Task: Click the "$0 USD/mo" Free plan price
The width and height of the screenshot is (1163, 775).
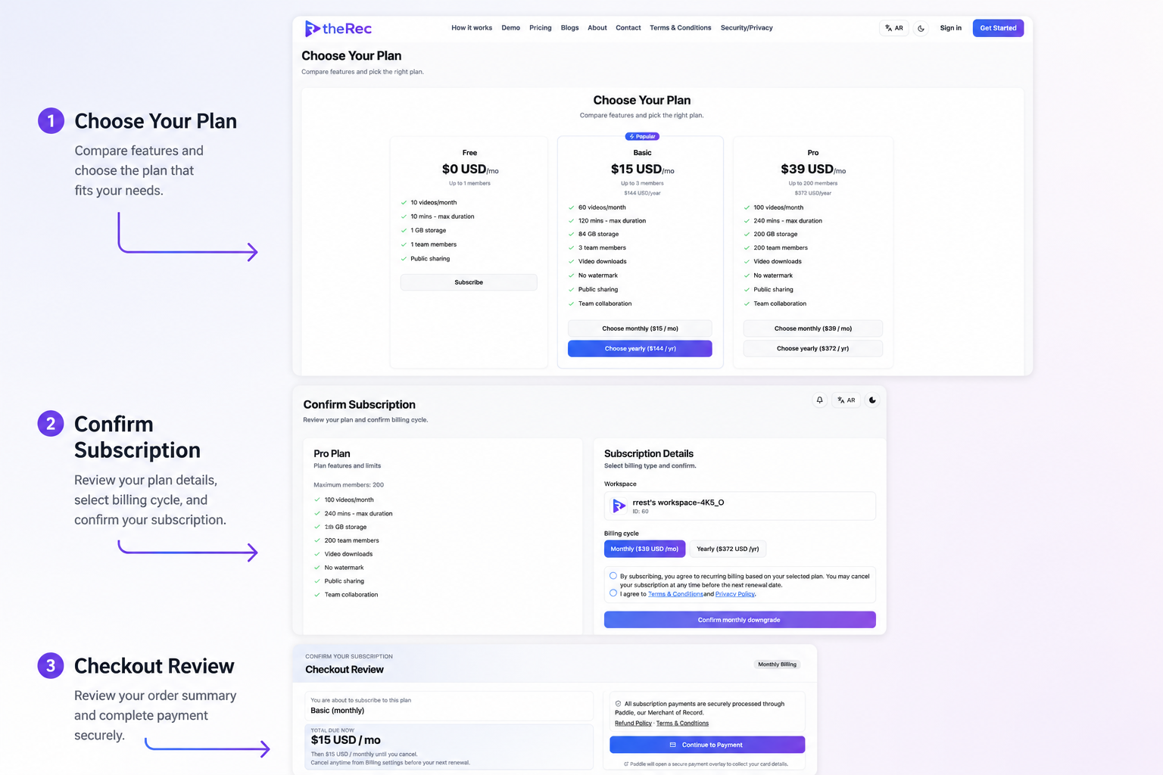Action: point(470,170)
